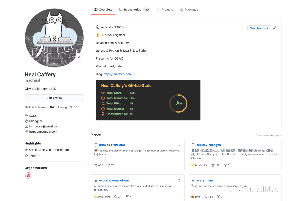Click the 21 forks count on everywhere

(220, 197)
